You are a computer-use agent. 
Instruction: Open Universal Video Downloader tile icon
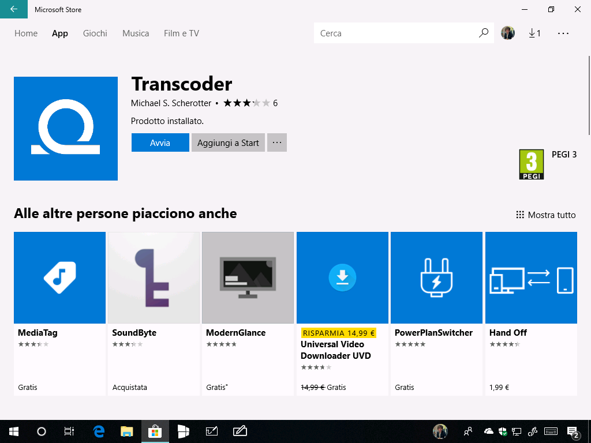(342, 277)
